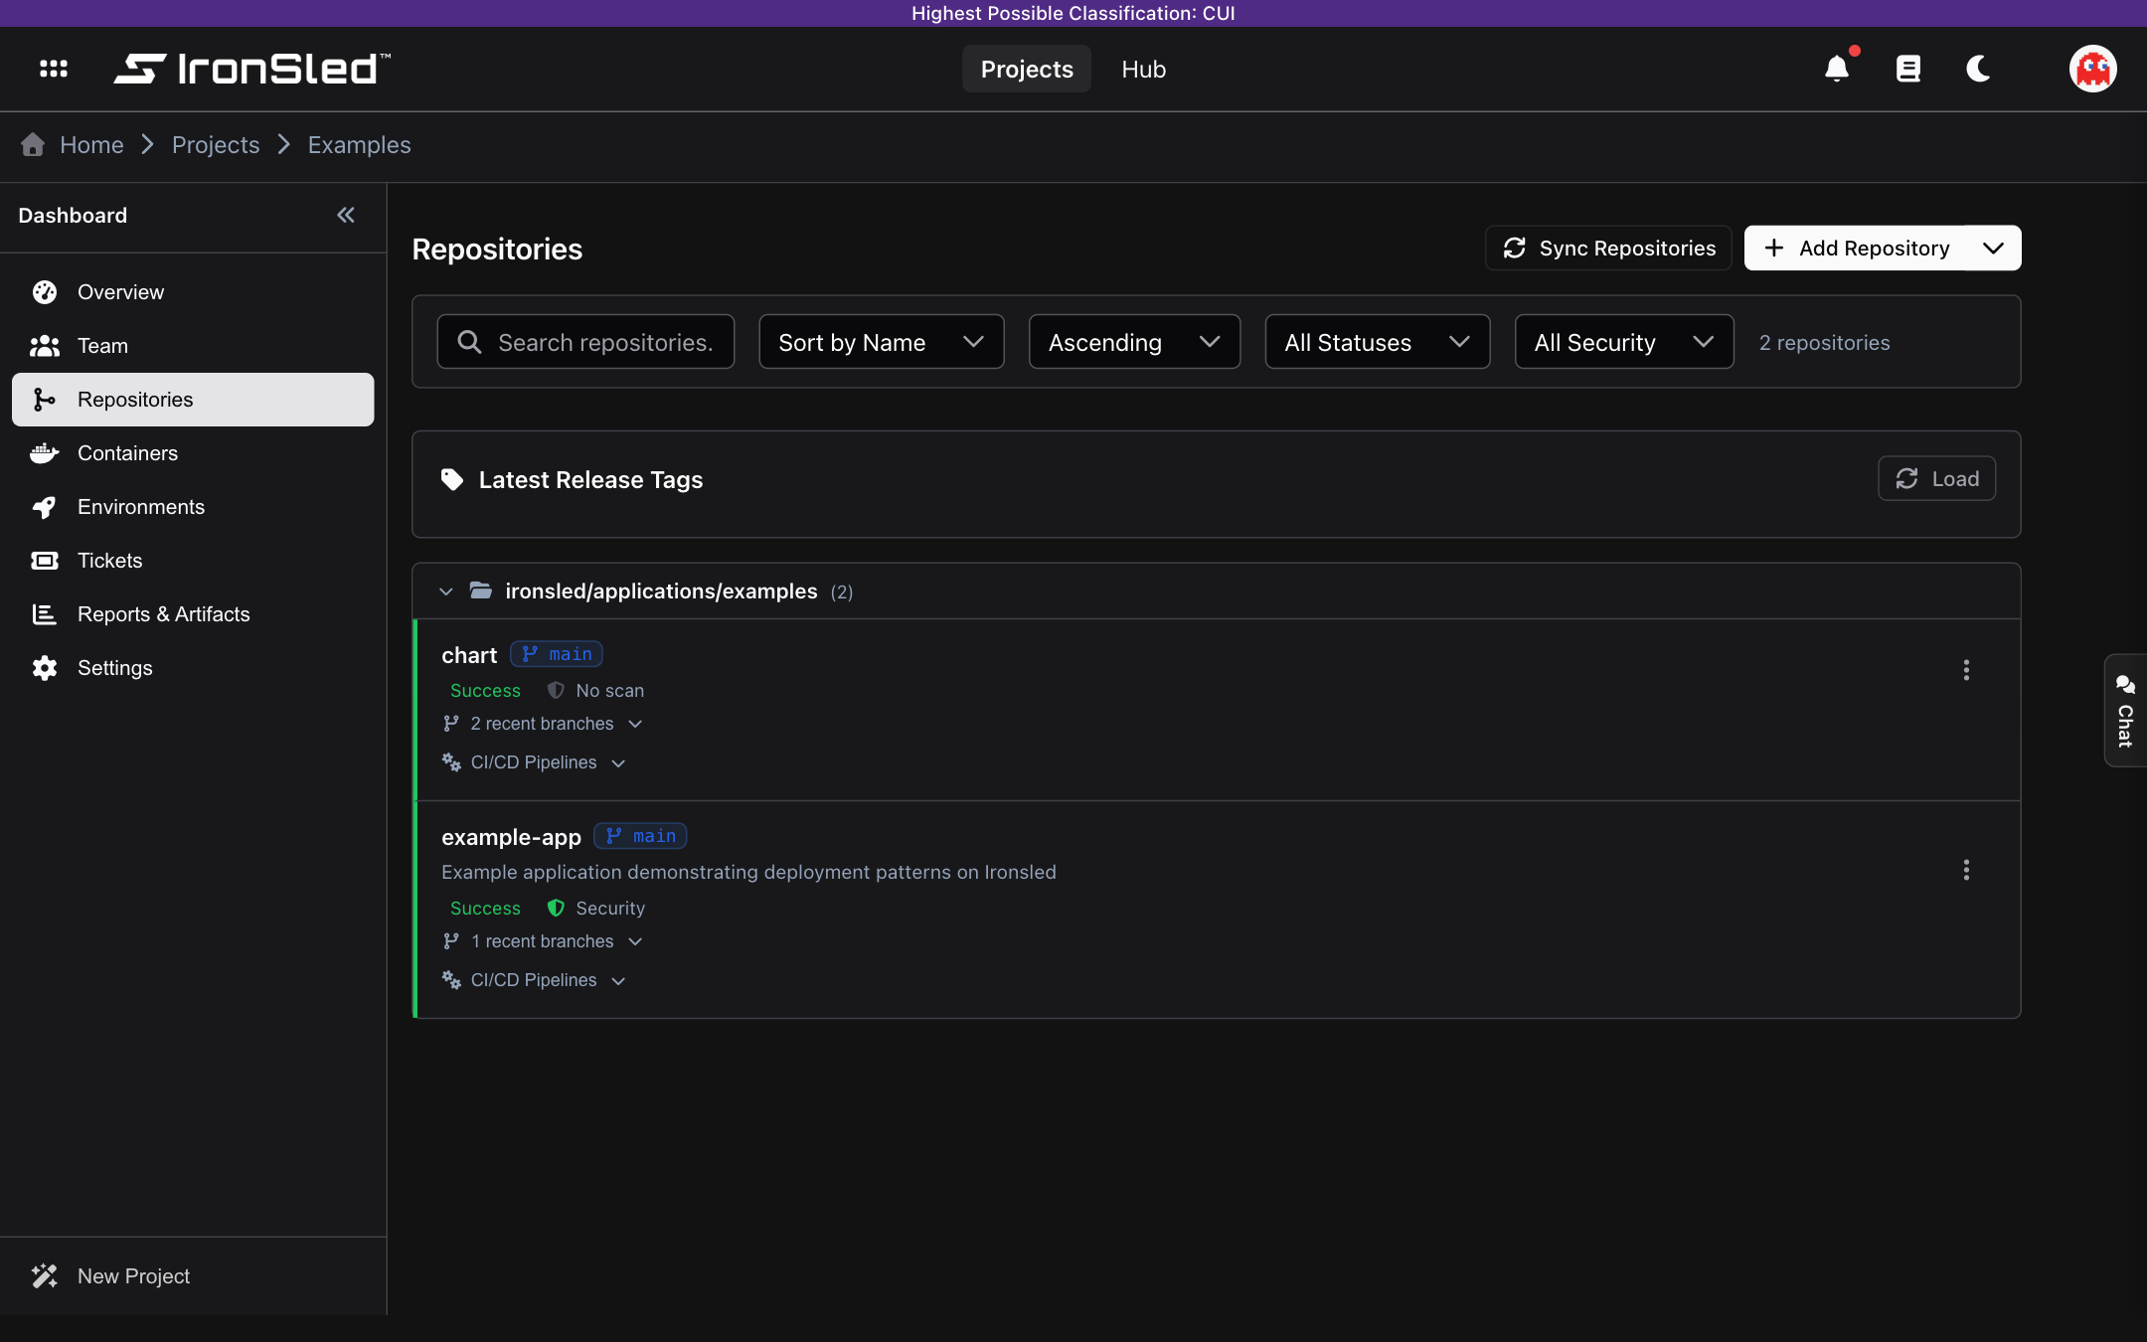The image size is (2147, 1342).
Task: Open Settings in sidebar
Action: coord(193,668)
